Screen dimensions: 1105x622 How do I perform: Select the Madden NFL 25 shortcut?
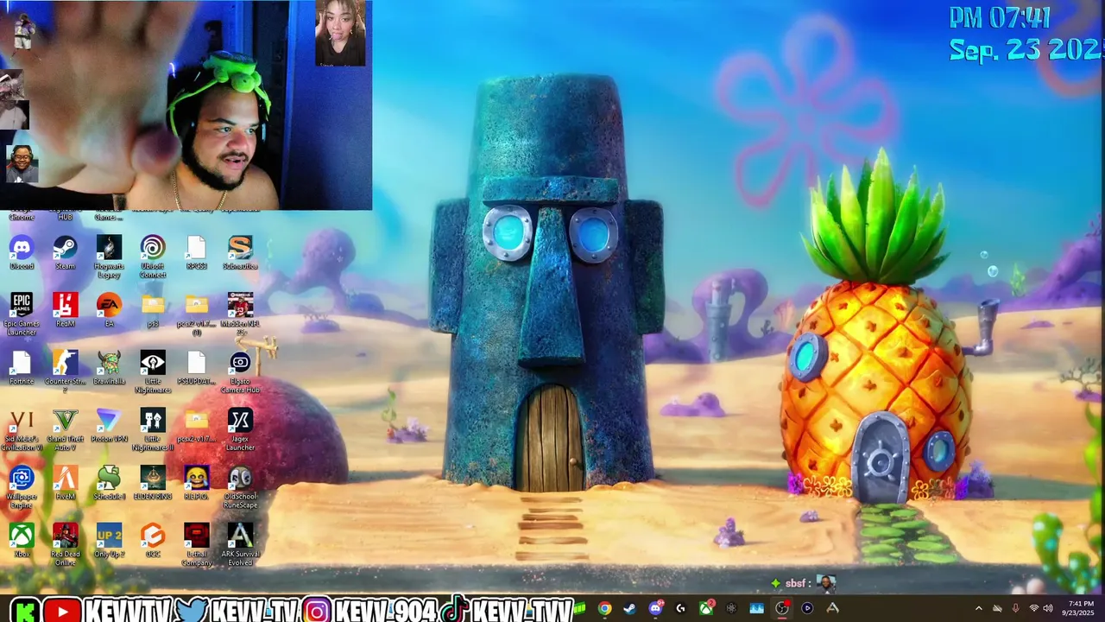[240, 314]
